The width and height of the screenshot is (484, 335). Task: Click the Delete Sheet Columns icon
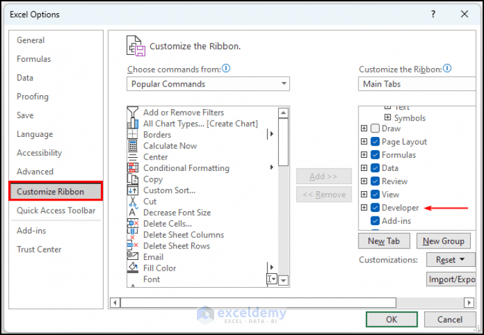pos(133,235)
